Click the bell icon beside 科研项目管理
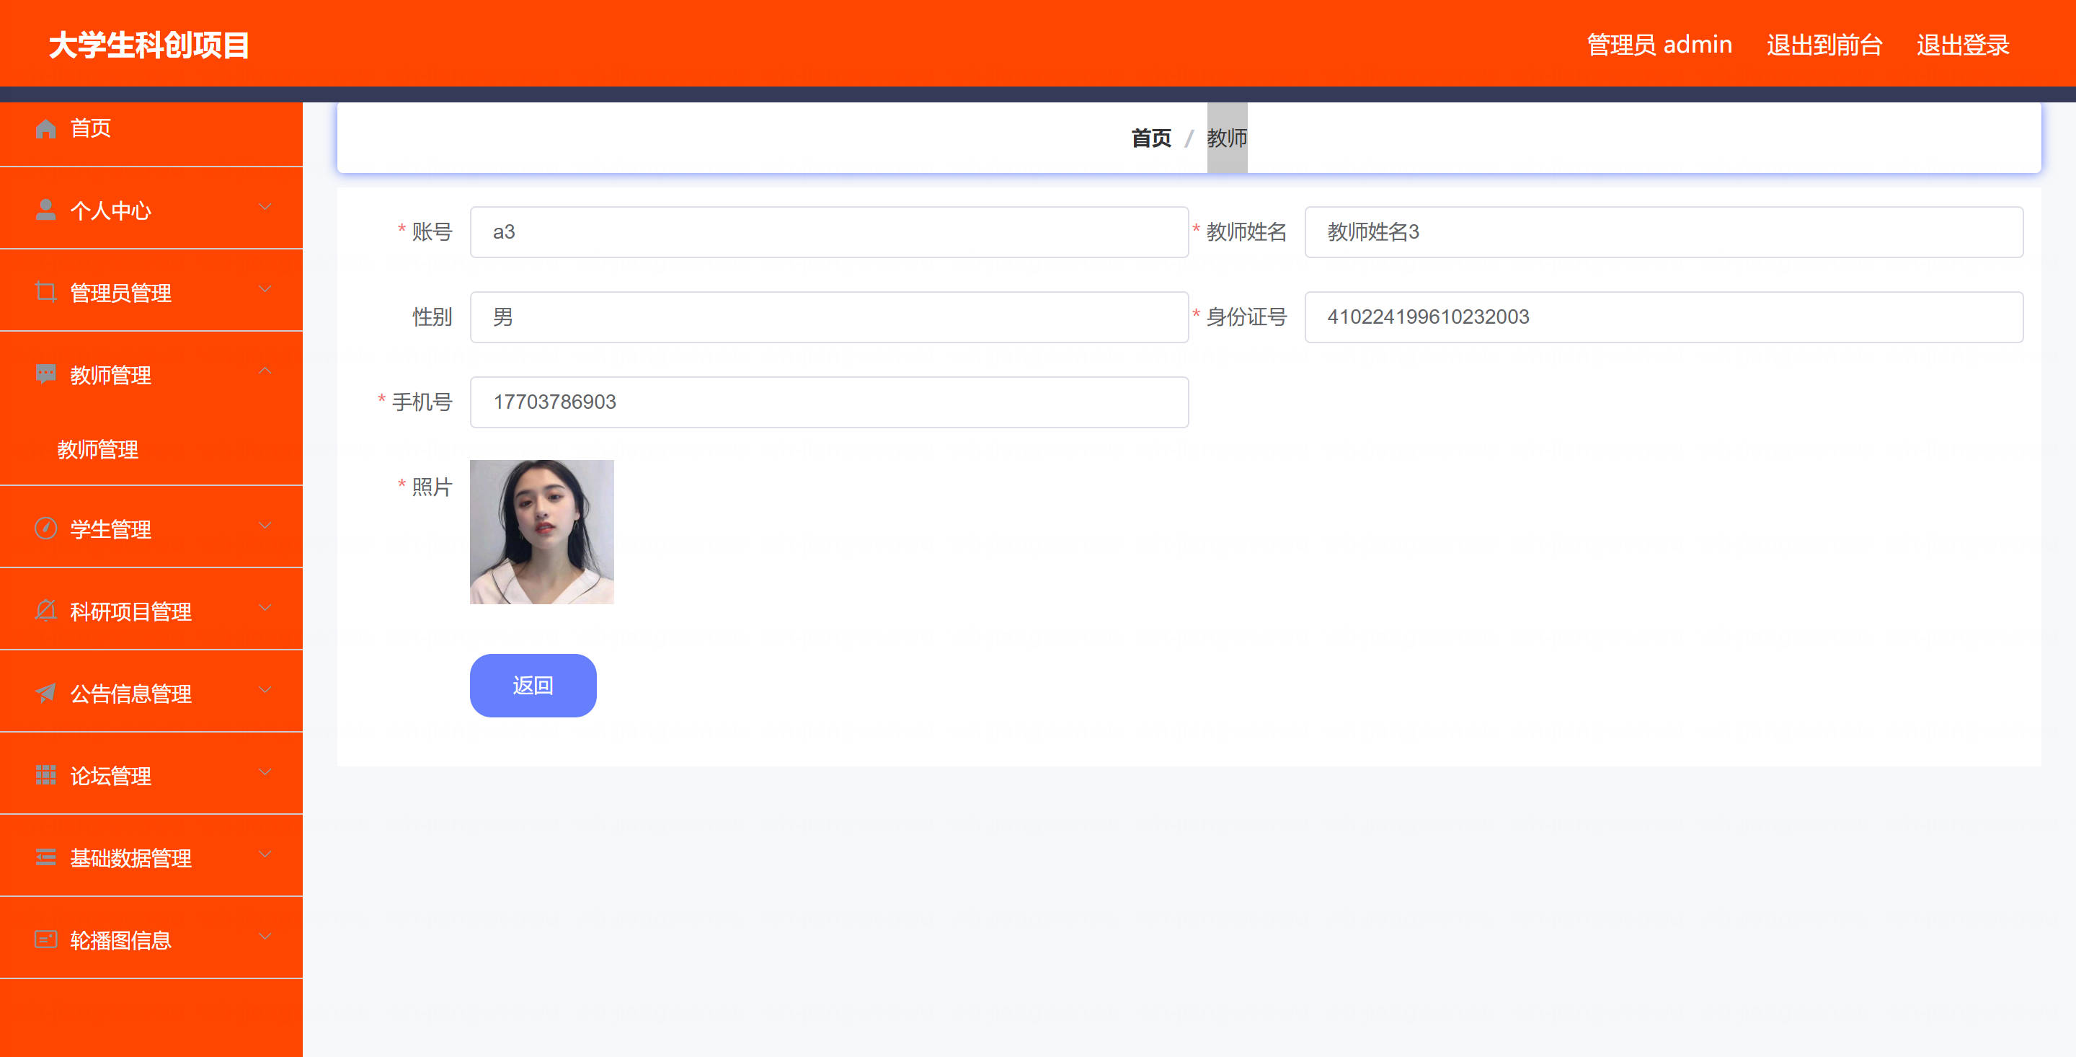This screenshot has width=2076, height=1057. tap(45, 611)
